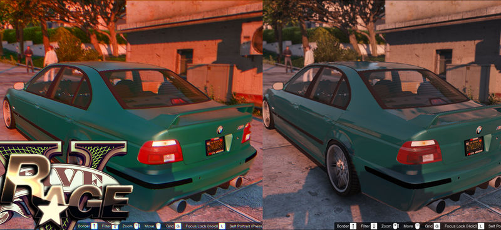Click the Focus Lock L key icon in left panel
This screenshot has width=501, height=230.
[x=222, y=226]
